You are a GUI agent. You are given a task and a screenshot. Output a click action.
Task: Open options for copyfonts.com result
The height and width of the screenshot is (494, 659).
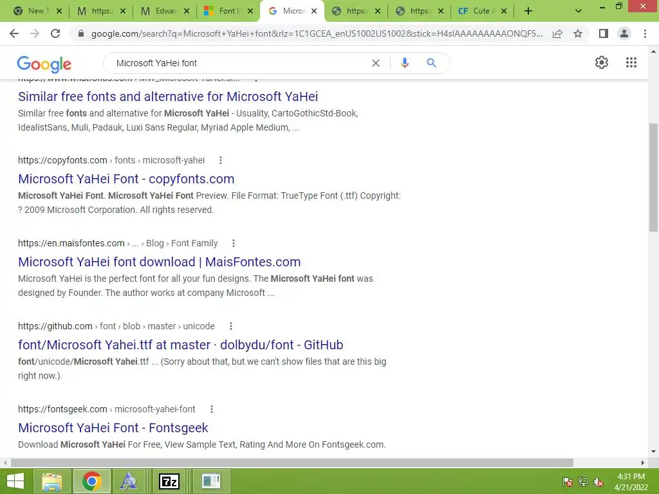point(221,160)
